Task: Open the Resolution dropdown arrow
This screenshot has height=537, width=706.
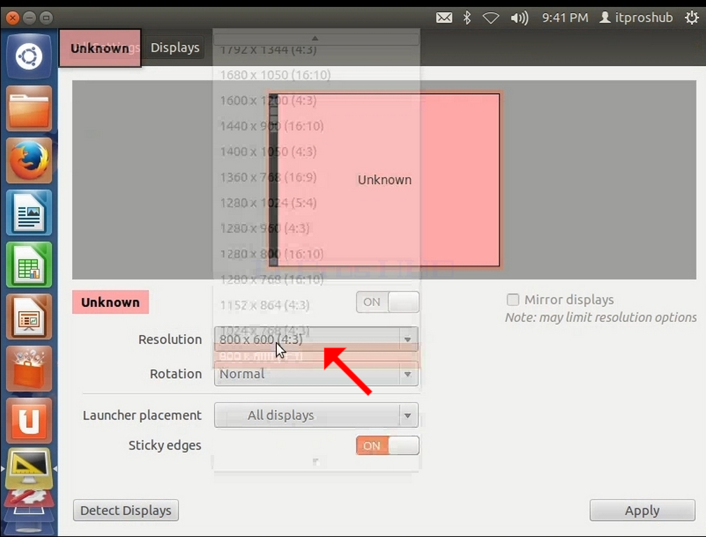Action: point(408,339)
